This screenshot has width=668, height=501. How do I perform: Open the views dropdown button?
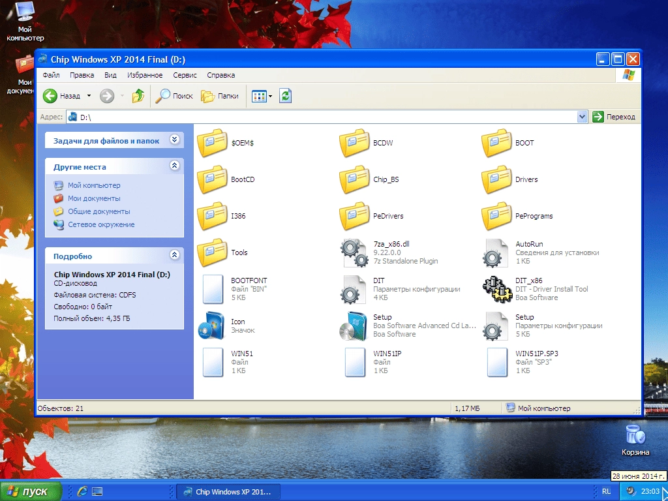click(262, 96)
